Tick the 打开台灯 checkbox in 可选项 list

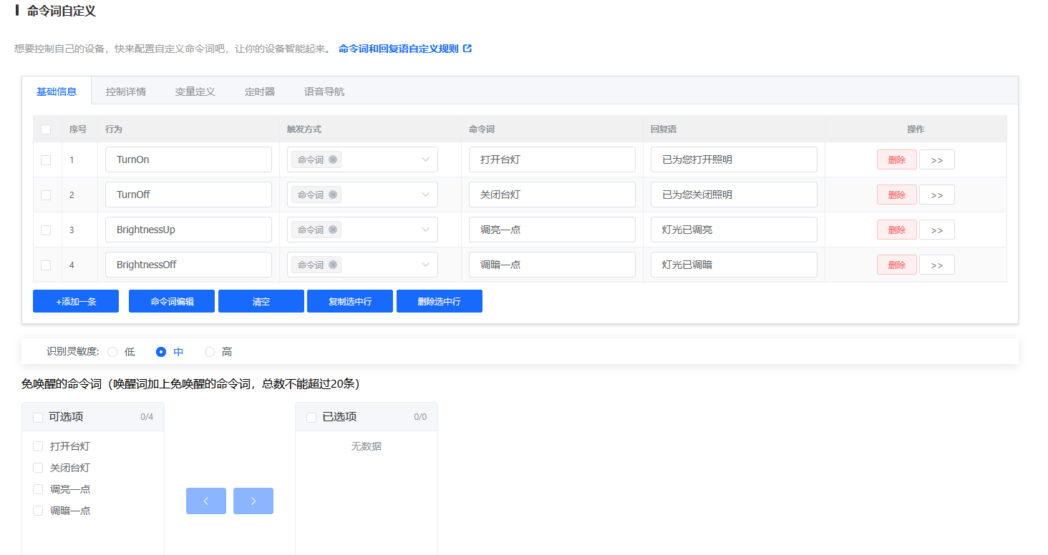[x=38, y=446]
